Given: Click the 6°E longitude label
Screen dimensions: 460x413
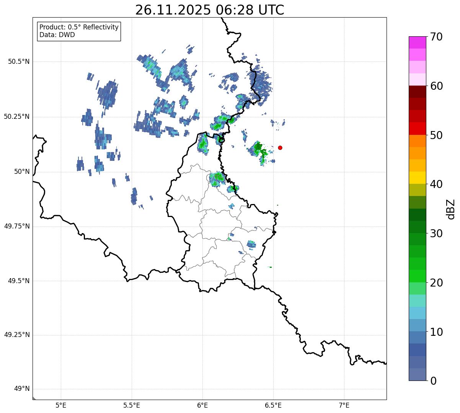Looking at the screenshot, I should point(202,405).
